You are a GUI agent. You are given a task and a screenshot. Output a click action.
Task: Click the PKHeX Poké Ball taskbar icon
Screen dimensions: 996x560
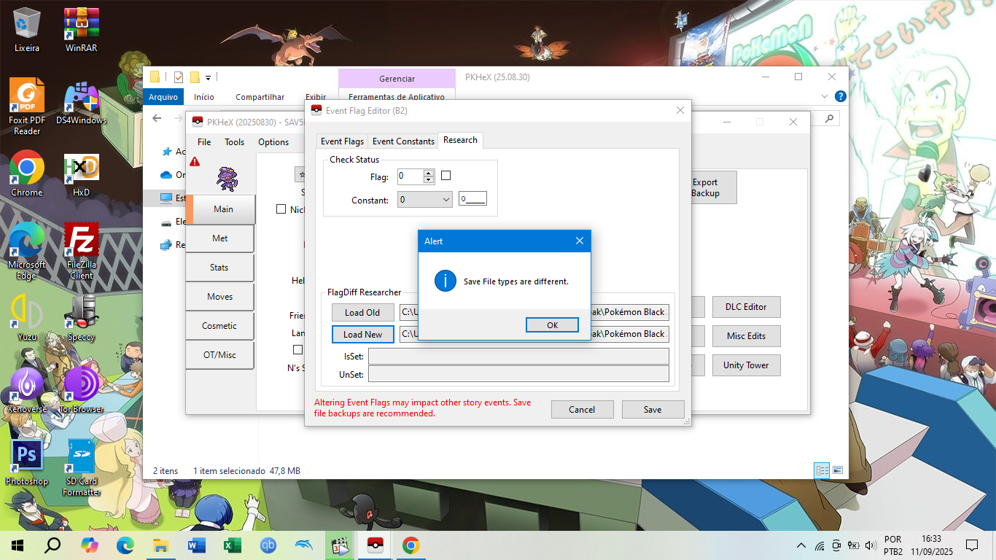pyautogui.click(x=375, y=545)
